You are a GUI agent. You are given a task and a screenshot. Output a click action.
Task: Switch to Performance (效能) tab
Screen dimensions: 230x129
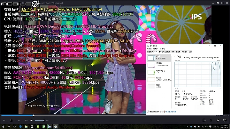click(x=156, y=52)
